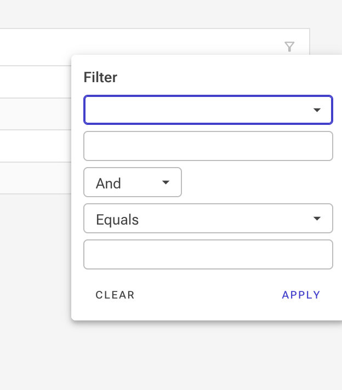Select the fourth table row behind the popup
Screen dimensions: 342x390
point(36,178)
